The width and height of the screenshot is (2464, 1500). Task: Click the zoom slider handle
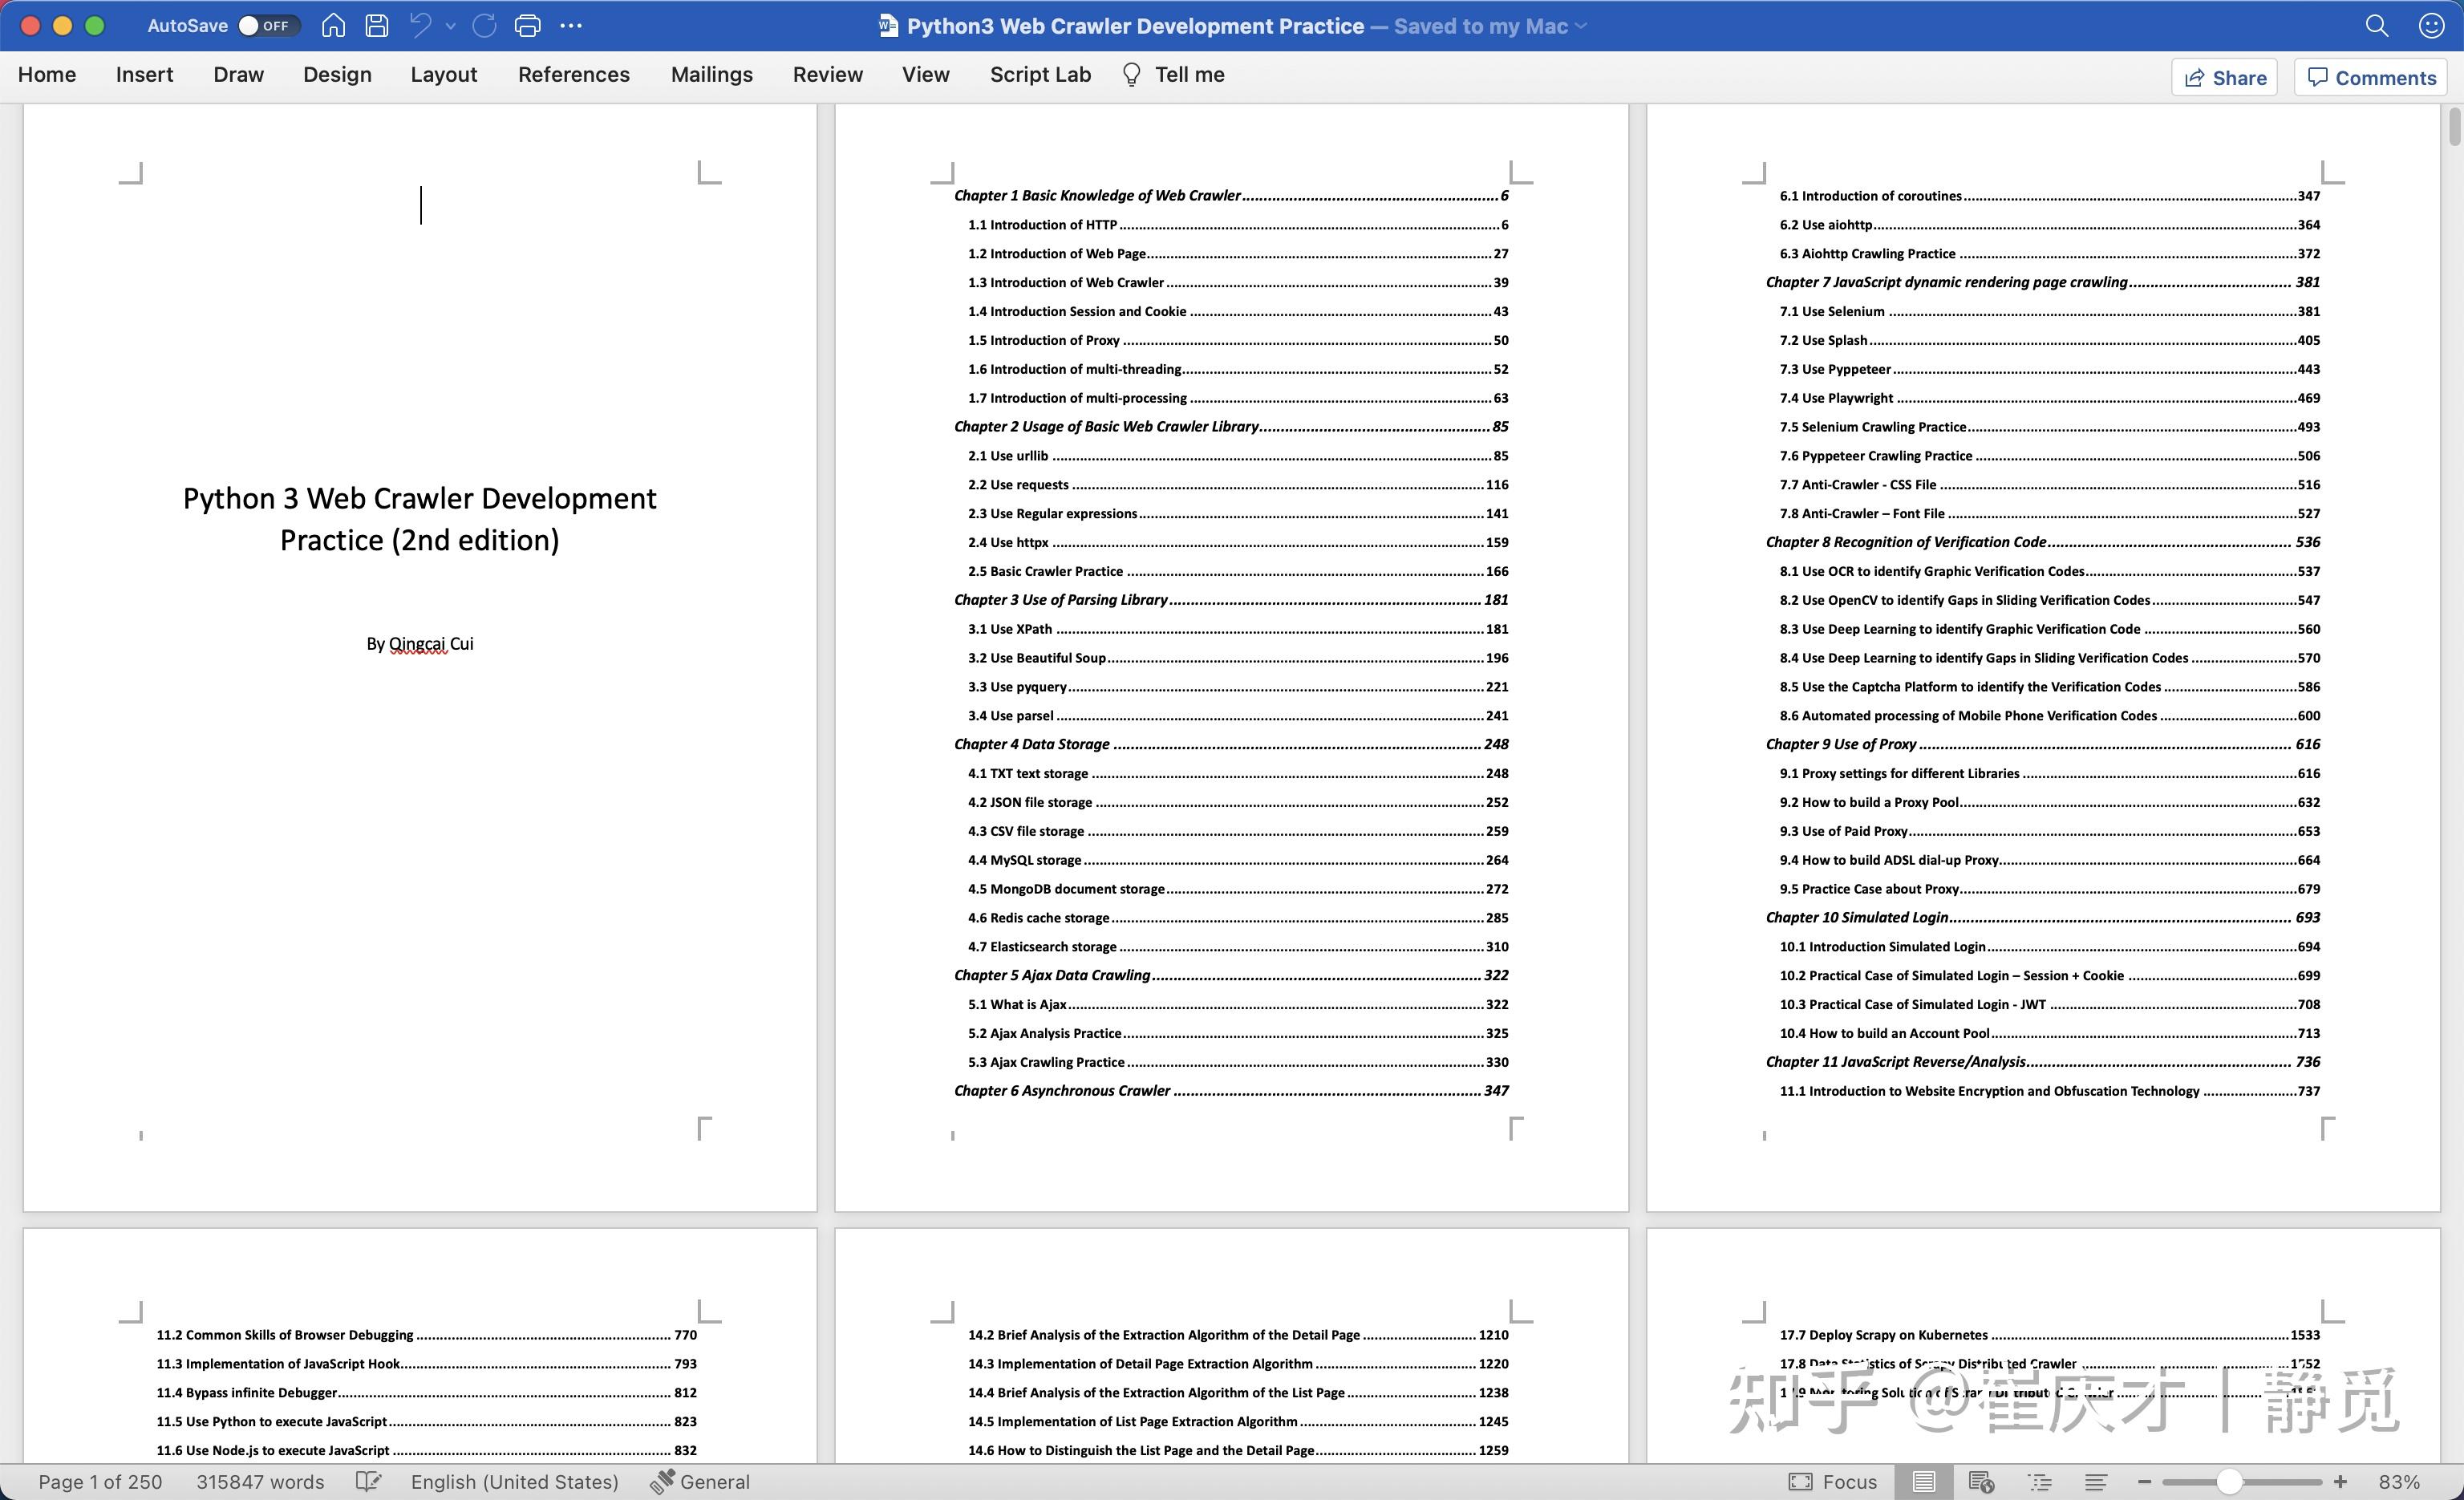[2228, 1481]
